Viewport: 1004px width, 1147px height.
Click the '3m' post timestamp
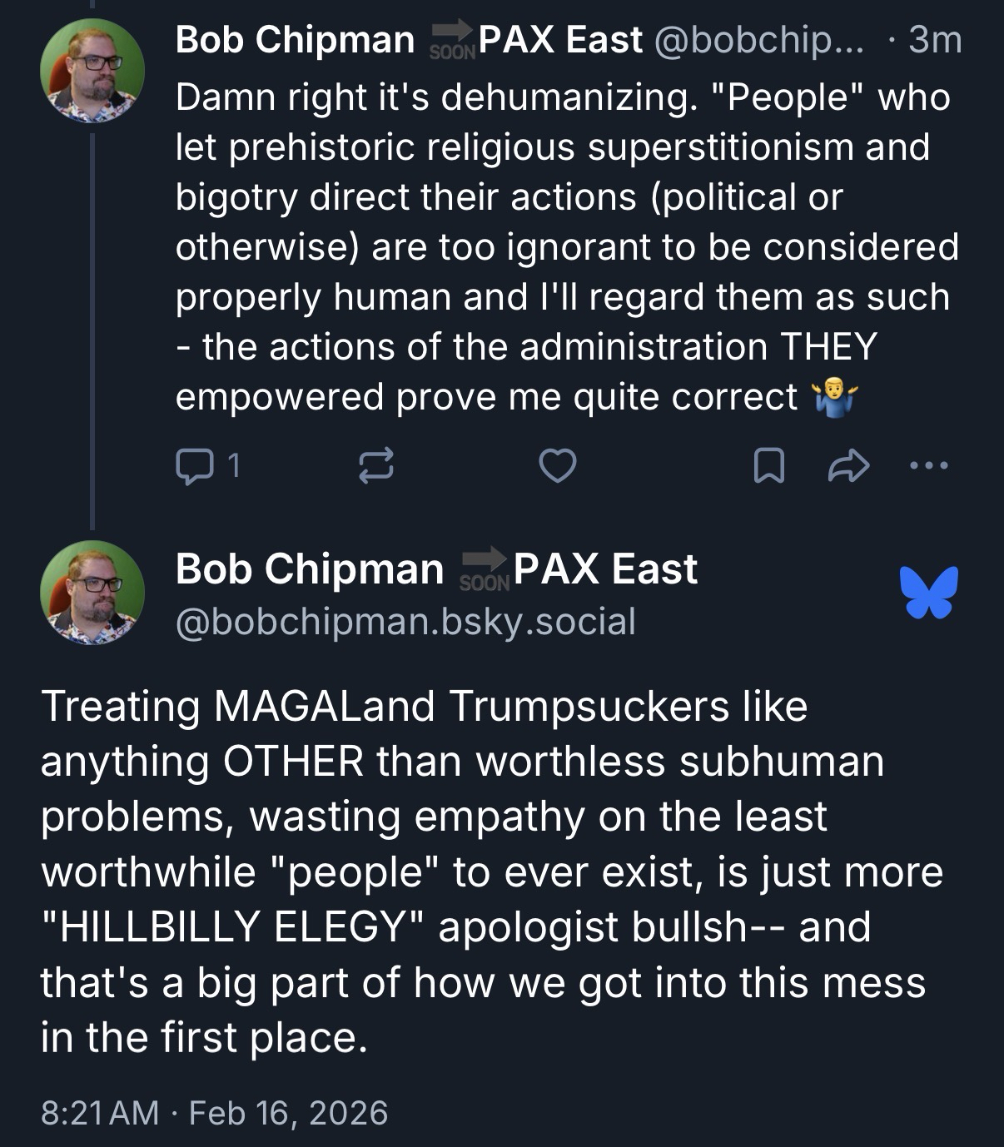[x=935, y=40]
